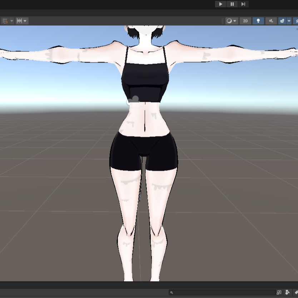The width and height of the screenshot is (298, 298).
Task: Open the grid snapping settings dropdown arrow
Action: (x=11, y=21)
